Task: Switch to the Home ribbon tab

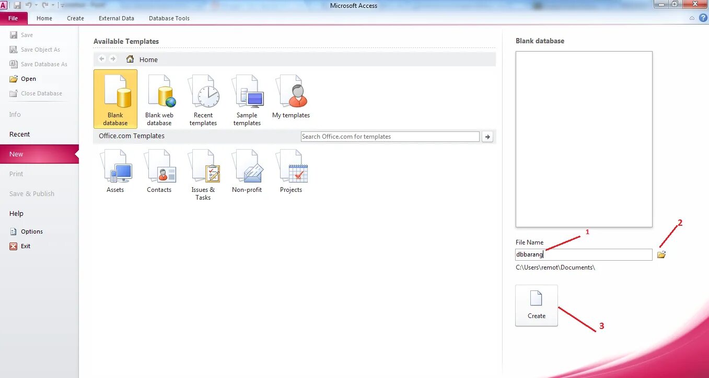Action: pyautogui.click(x=44, y=18)
